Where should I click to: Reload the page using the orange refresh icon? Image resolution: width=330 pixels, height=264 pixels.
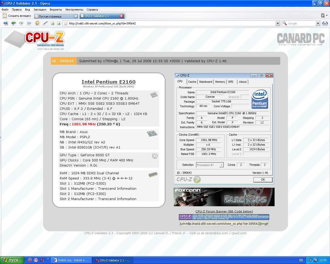coord(37,23)
